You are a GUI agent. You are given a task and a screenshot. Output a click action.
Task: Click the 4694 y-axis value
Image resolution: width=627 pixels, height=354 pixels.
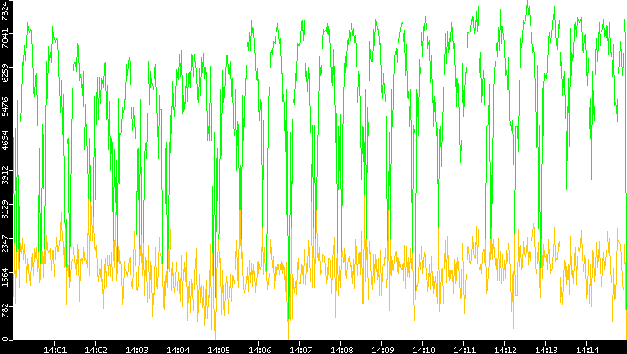click(x=4, y=140)
